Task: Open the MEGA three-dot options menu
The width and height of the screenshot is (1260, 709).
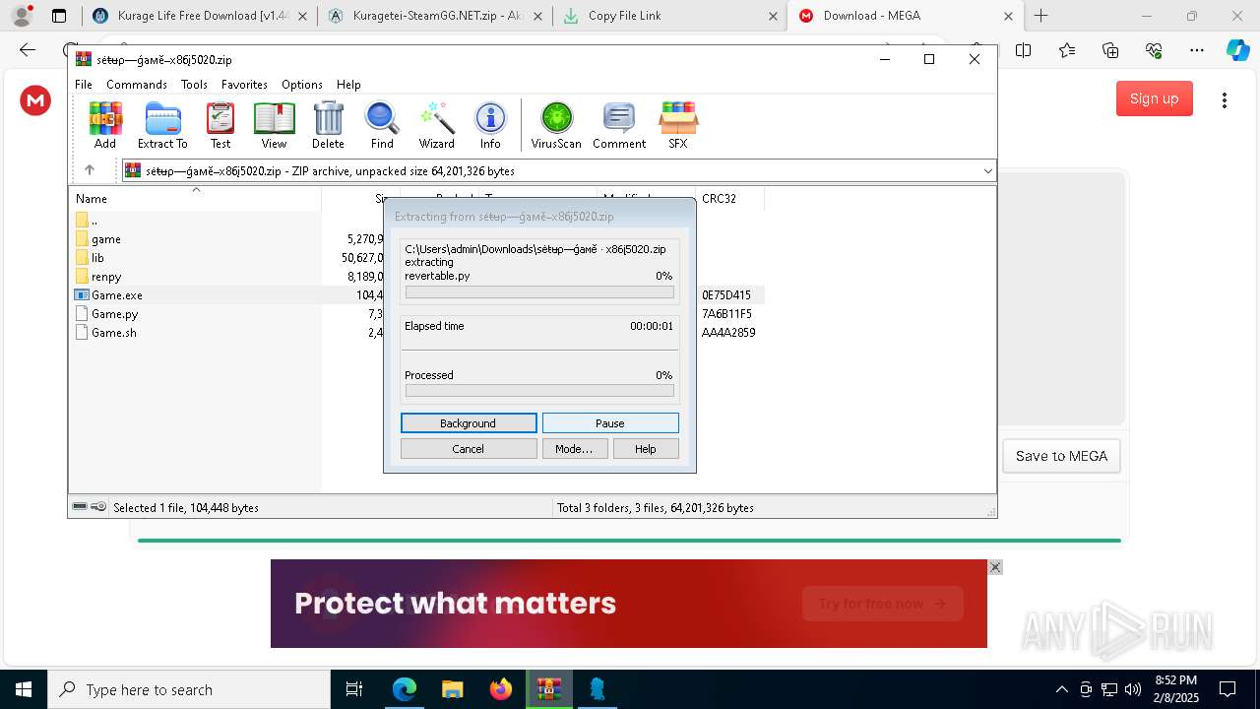Action: click(1225, 99)
